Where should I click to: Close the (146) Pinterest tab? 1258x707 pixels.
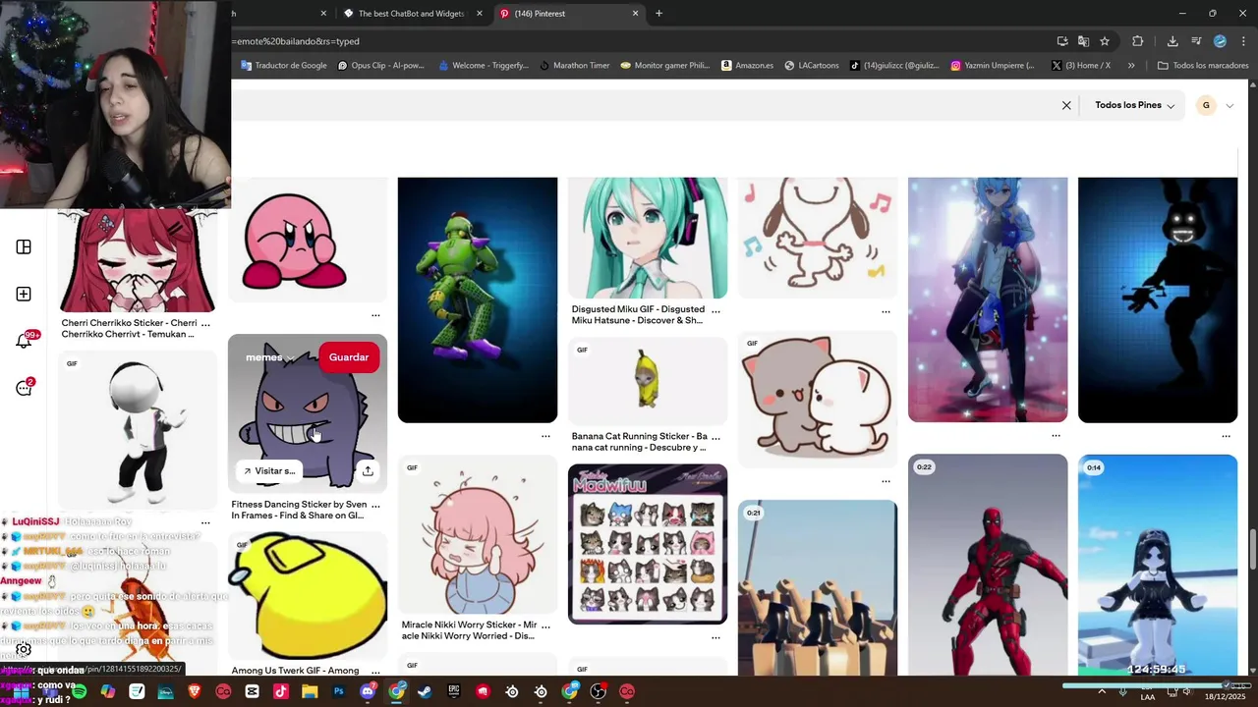(636, 14)
